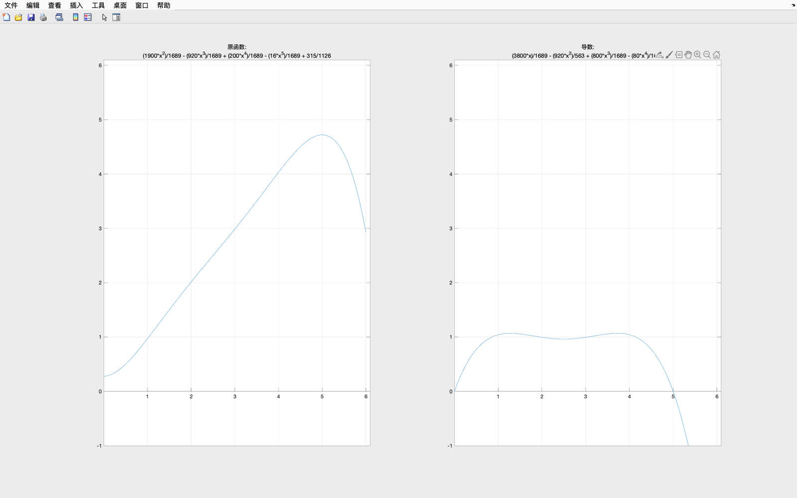Open the 编辑 menu
This screenshot has width=797, height=498.
[x=33, y=5]
